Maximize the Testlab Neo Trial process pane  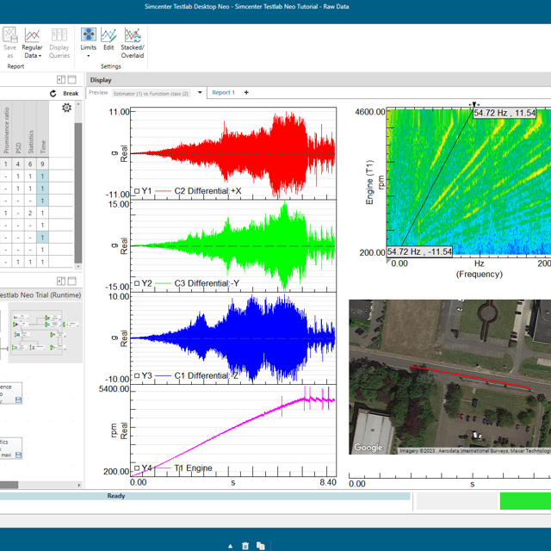click(x=71, y=281)
